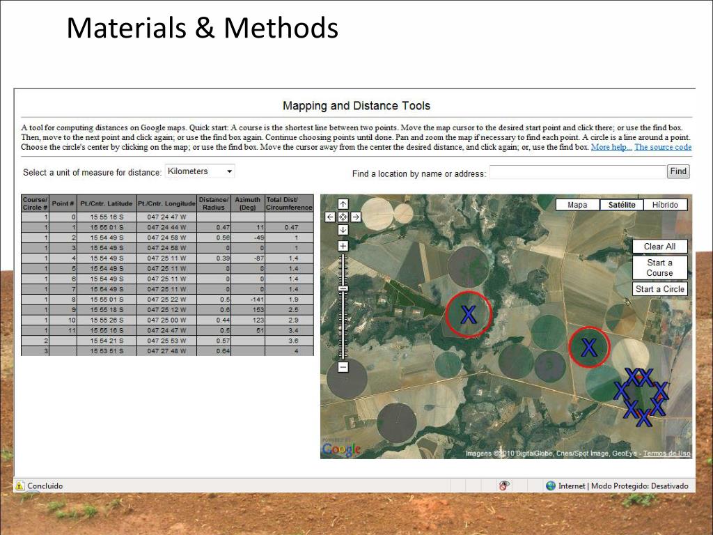
Task: Click the Distance/Radius column header
Action: (214, 203)
